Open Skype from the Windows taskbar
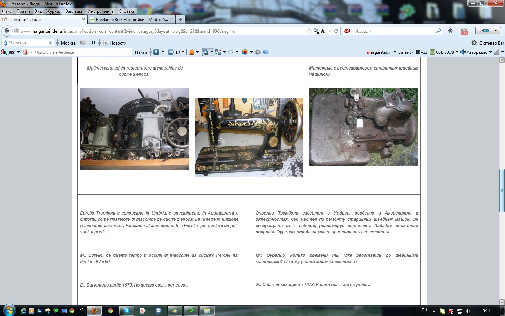Screen dimensions: 505x316 pyautogui.click(x=126, y=311)
